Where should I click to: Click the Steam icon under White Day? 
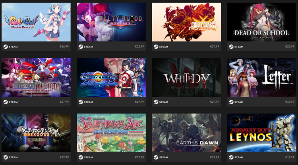tap(156, 102)
